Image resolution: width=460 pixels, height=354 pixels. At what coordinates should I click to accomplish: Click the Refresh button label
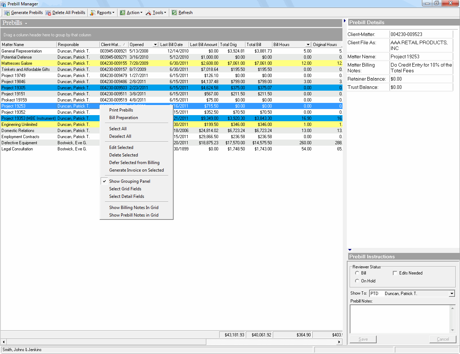point(185,13)
